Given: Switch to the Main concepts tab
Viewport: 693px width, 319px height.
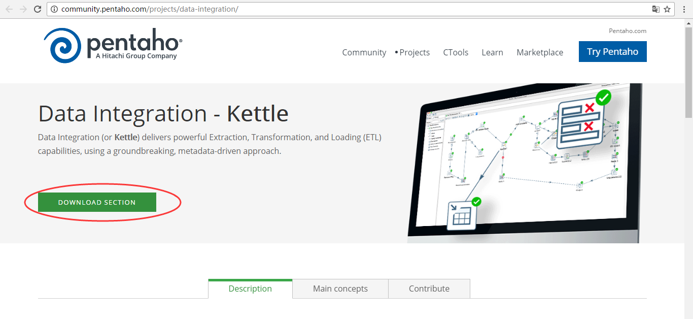Looking at the screenshot, I should 340,289.
